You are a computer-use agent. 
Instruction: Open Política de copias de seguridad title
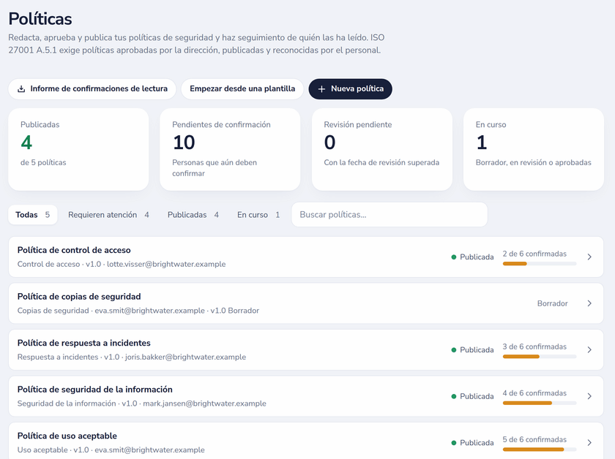tap(79, 297)
